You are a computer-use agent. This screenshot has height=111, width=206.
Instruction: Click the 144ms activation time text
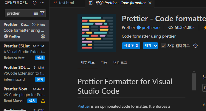[x=41, y=24]
